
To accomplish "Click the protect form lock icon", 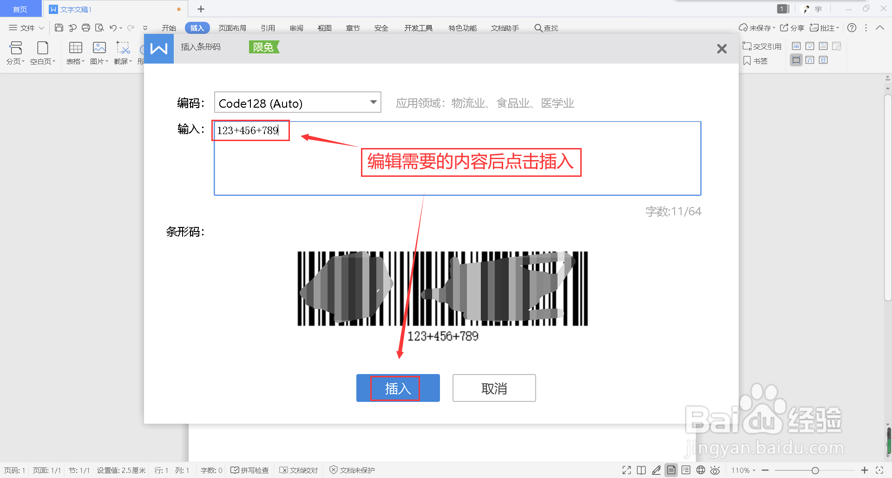I will click(823, 60).
